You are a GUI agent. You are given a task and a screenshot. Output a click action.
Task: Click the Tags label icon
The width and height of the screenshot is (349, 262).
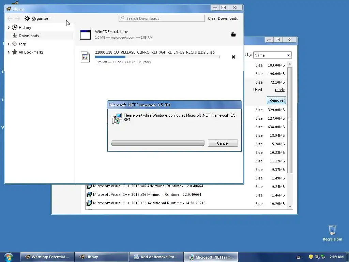14,44
